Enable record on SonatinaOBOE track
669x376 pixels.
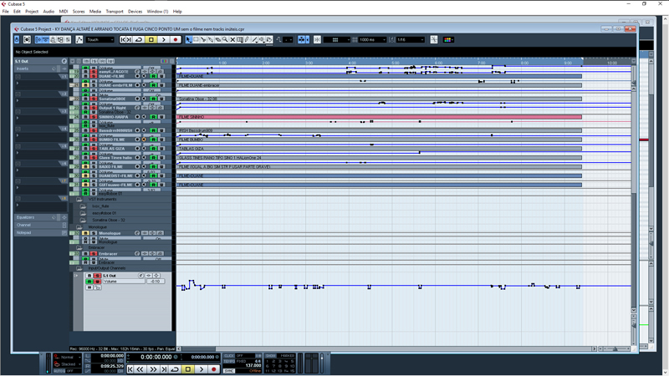[x=137, y=99]
